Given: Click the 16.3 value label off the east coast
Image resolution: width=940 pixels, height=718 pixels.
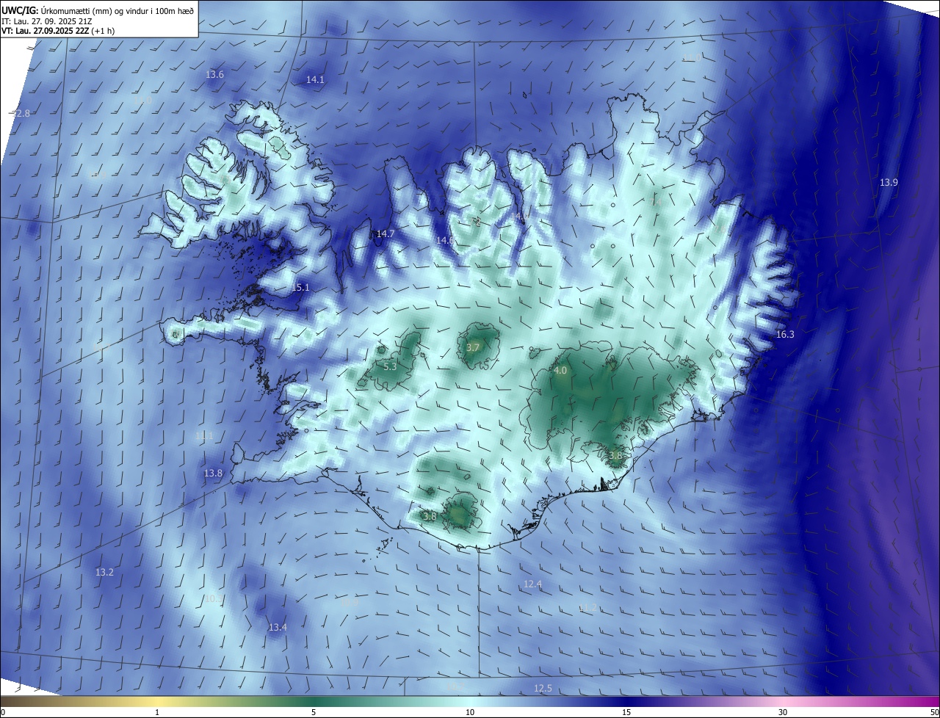Looking at the screenshot, I should (785, 334).
